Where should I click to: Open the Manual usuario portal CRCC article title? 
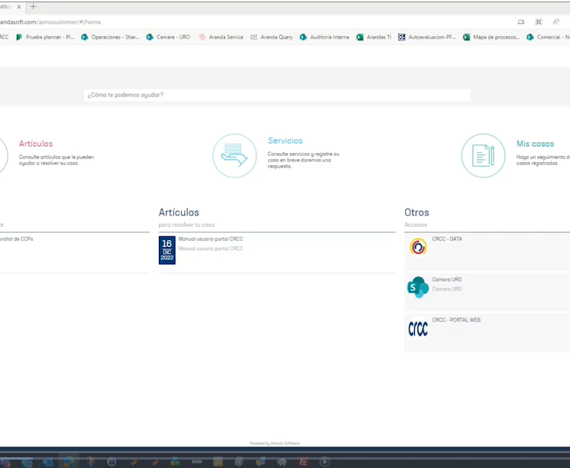(211, 239)
